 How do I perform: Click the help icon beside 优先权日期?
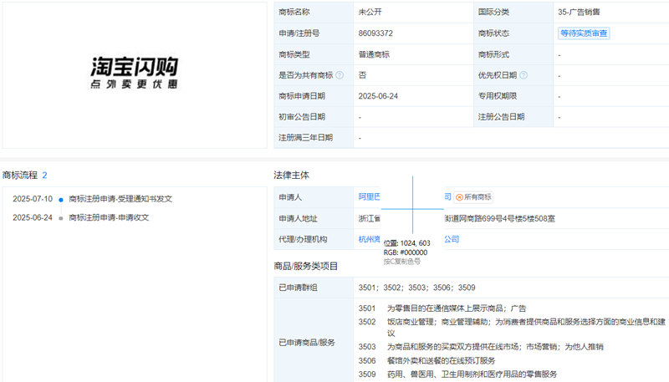pos(523,75)
